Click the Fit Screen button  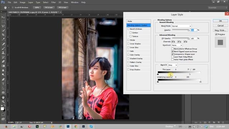pos(49,8)
